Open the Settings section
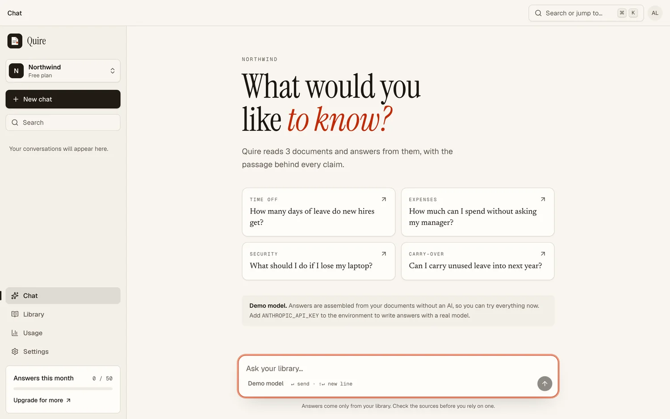 (63, 352)
